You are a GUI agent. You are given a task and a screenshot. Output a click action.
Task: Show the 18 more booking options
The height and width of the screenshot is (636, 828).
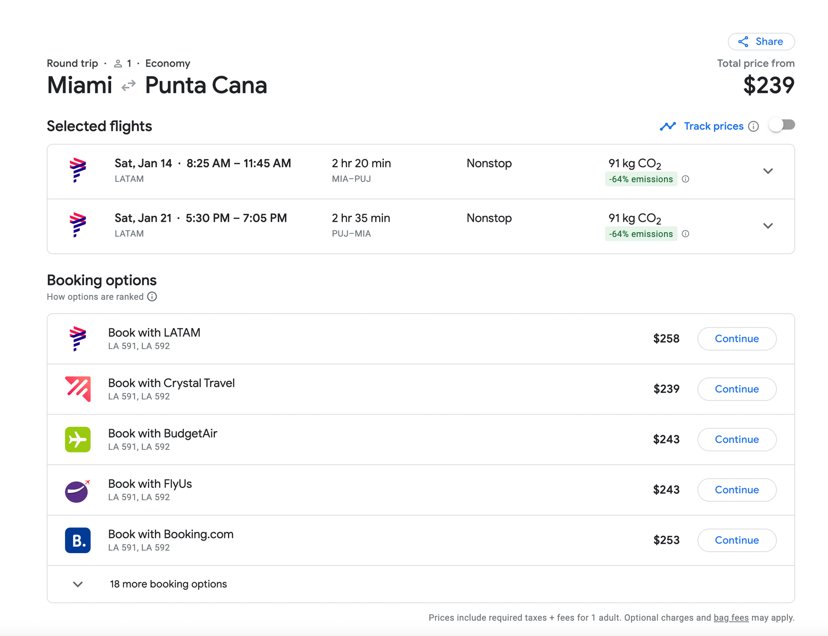coord(168,583)
